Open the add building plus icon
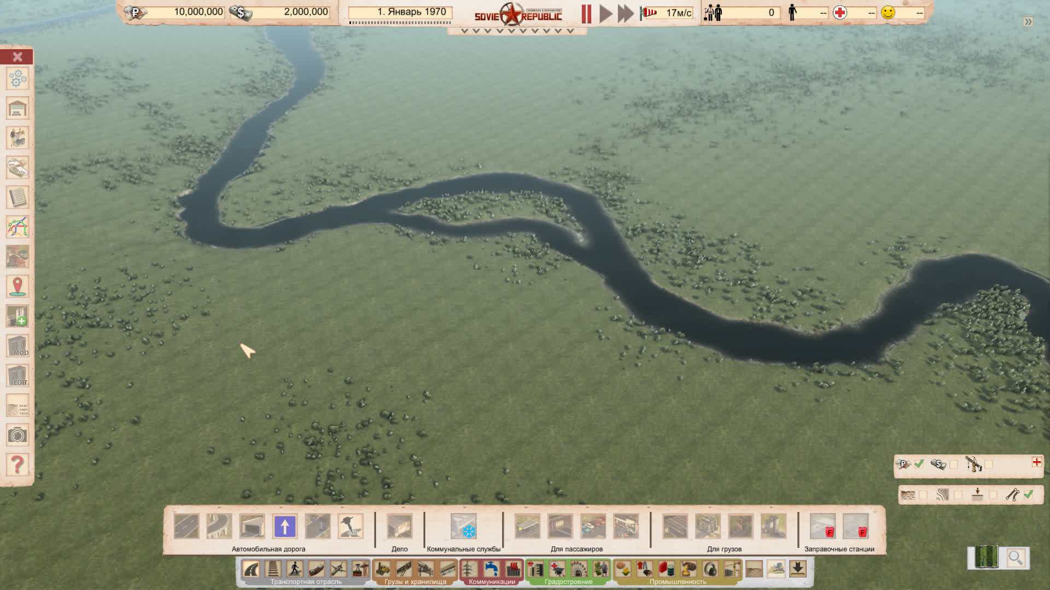 click(17, 316)
